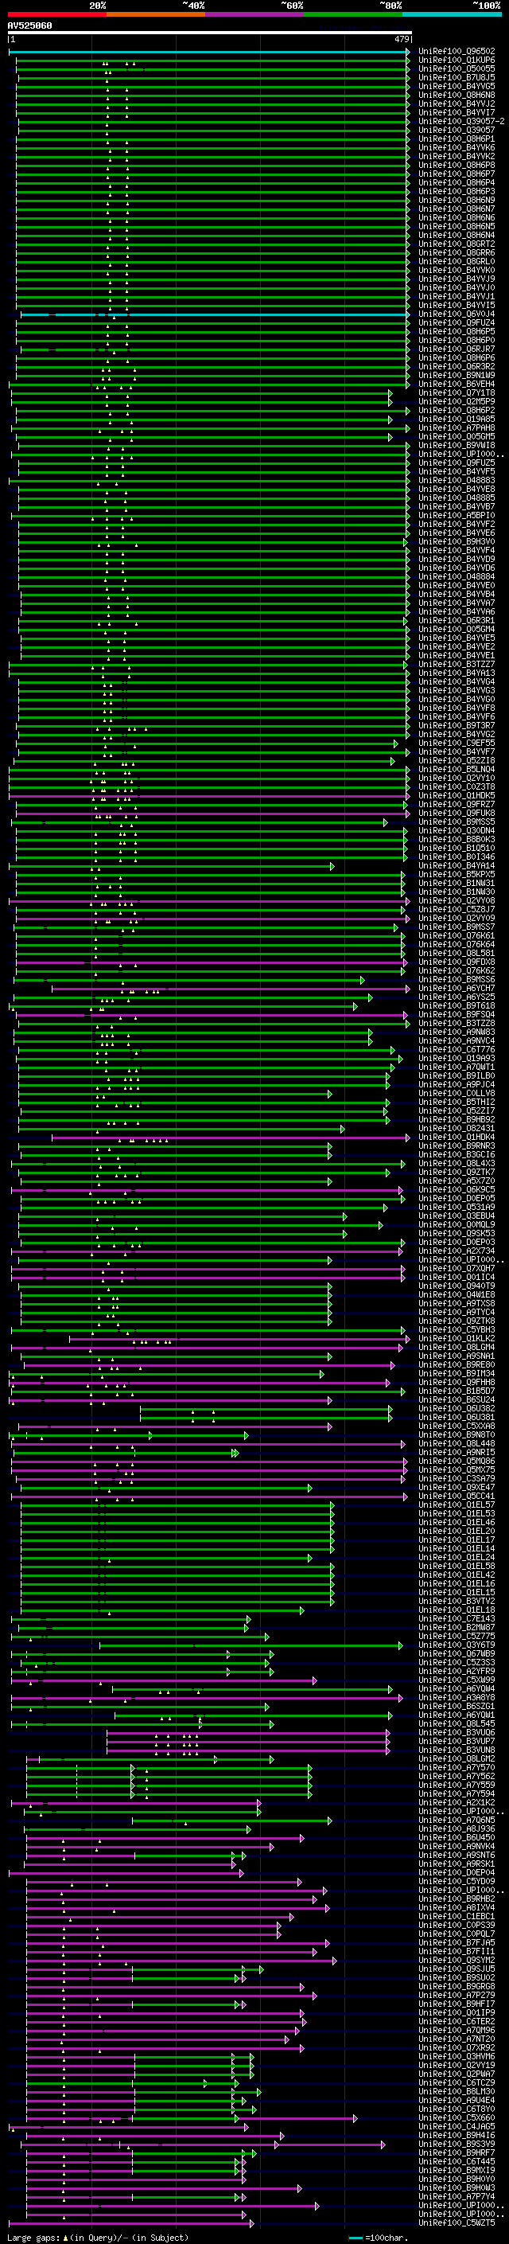509x2244 pixels.
Task: Click the UniRef100_Q9SYM2 hit label
Action: pyautogui.click(x=457, y=1961)
